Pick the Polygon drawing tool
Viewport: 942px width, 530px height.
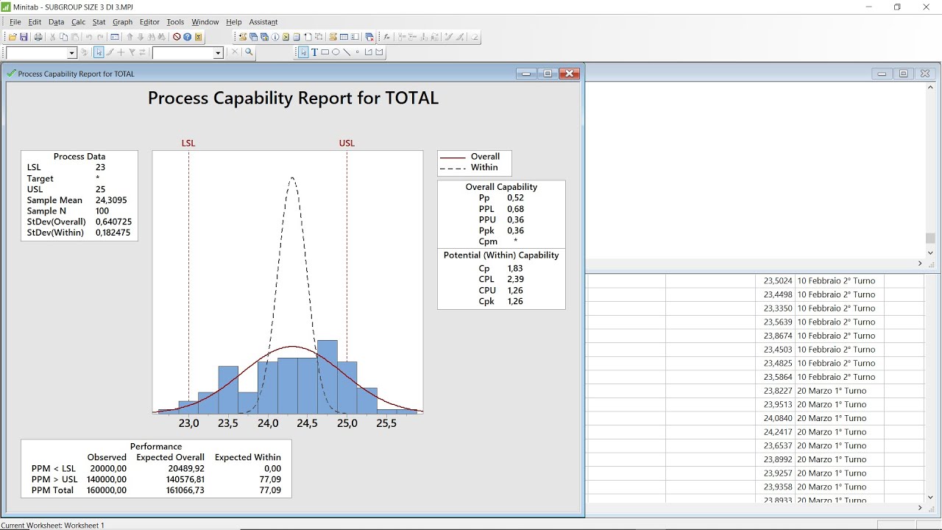(379, 52)
